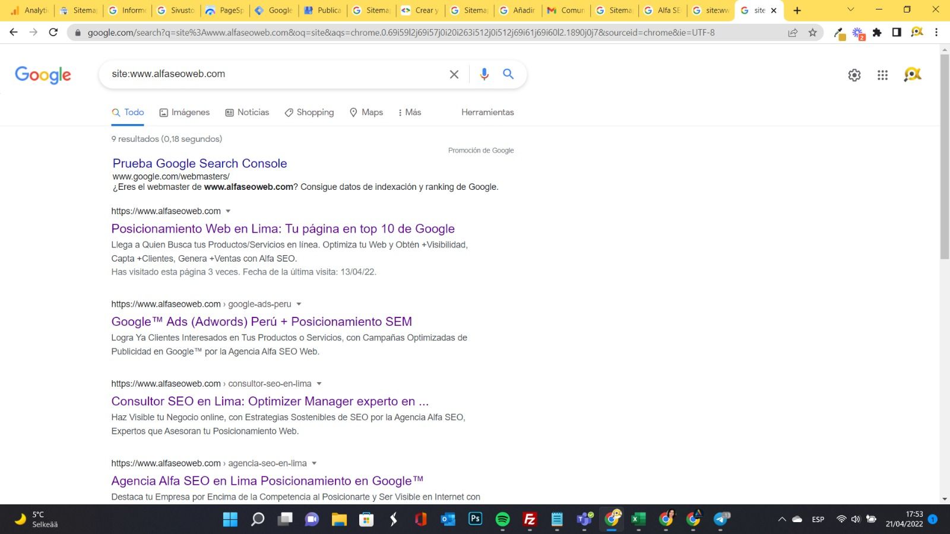Expand options arrow beside https://www.alfaseoweb.com result
The image size is (950, 534).
pyautogui.click(x=228, y=211)
